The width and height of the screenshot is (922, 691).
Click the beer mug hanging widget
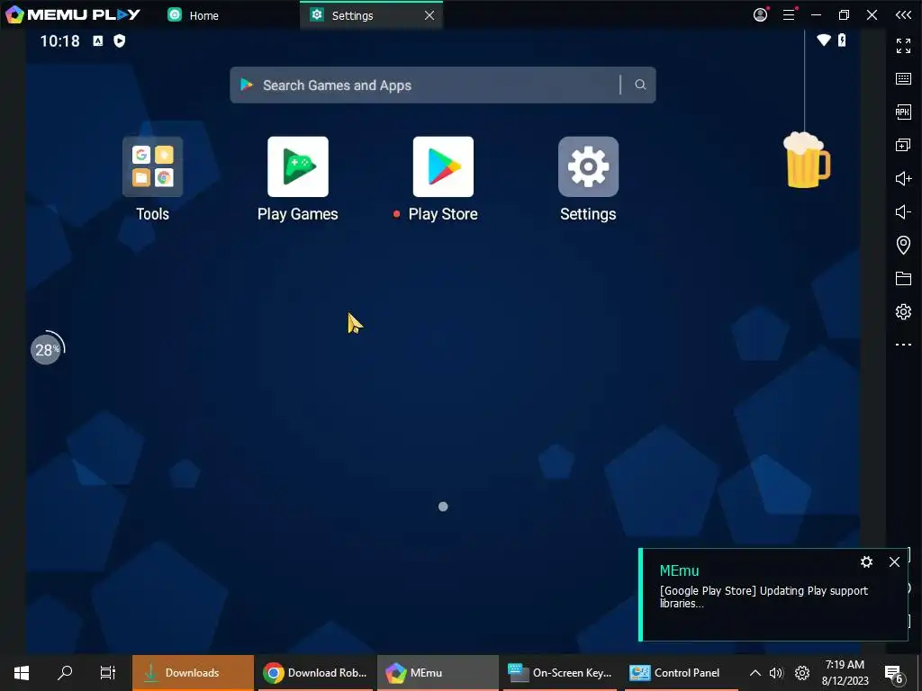[x=806, y=160]
